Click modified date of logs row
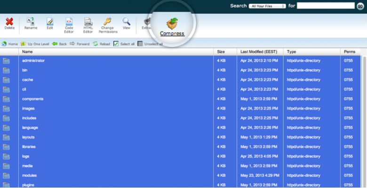The height and width of the screenshot is (188, 367). [259, 157]
